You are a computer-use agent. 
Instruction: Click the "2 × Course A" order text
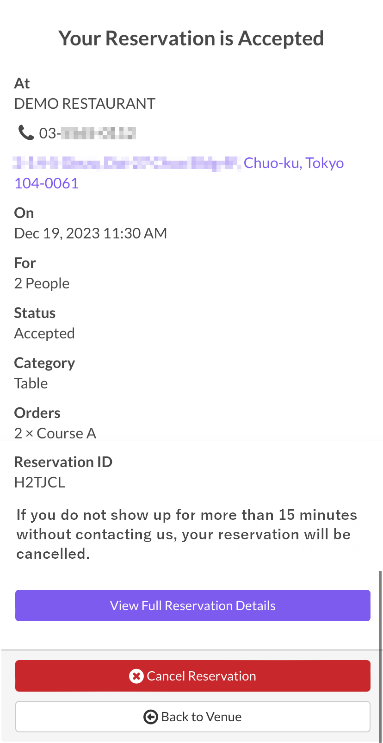55,433
